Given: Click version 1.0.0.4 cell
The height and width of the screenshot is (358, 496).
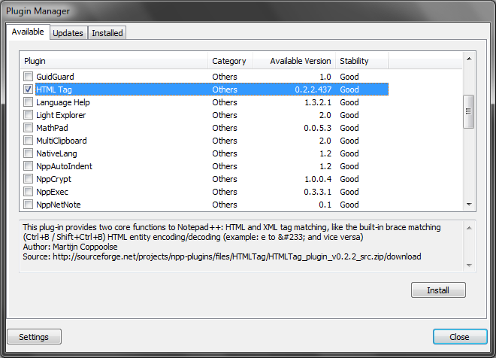Looking at the screenshot, I should (x=318, y=179).
